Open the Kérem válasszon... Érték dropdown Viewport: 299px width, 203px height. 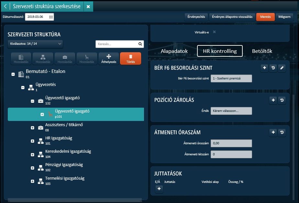[x=231, y=111]
